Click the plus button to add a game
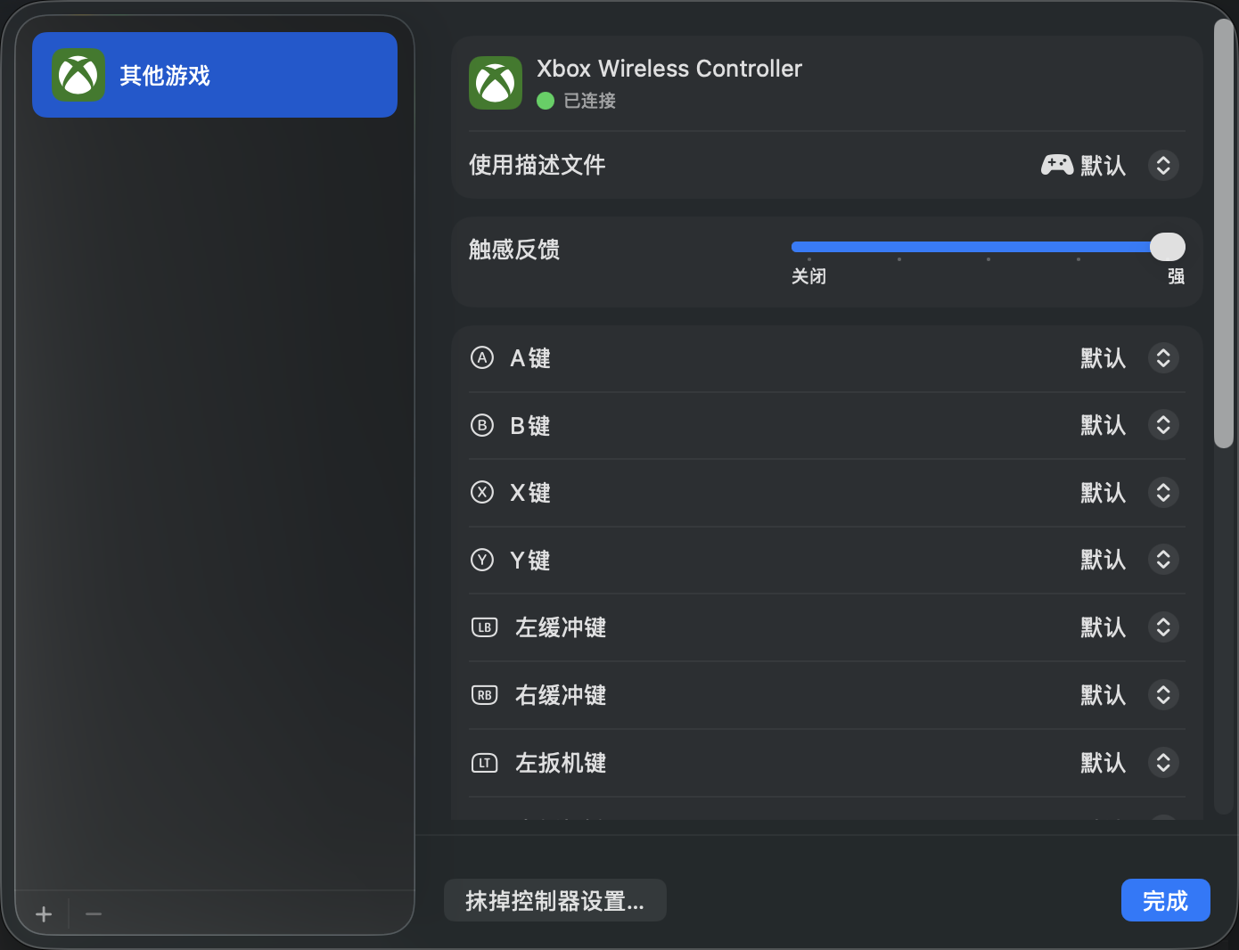The width and height of the screenshot is (1239, 950). click(44, 914)
